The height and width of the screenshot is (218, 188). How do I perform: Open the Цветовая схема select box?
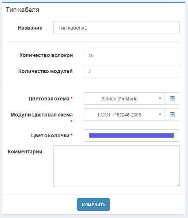[x=124, y=99]
